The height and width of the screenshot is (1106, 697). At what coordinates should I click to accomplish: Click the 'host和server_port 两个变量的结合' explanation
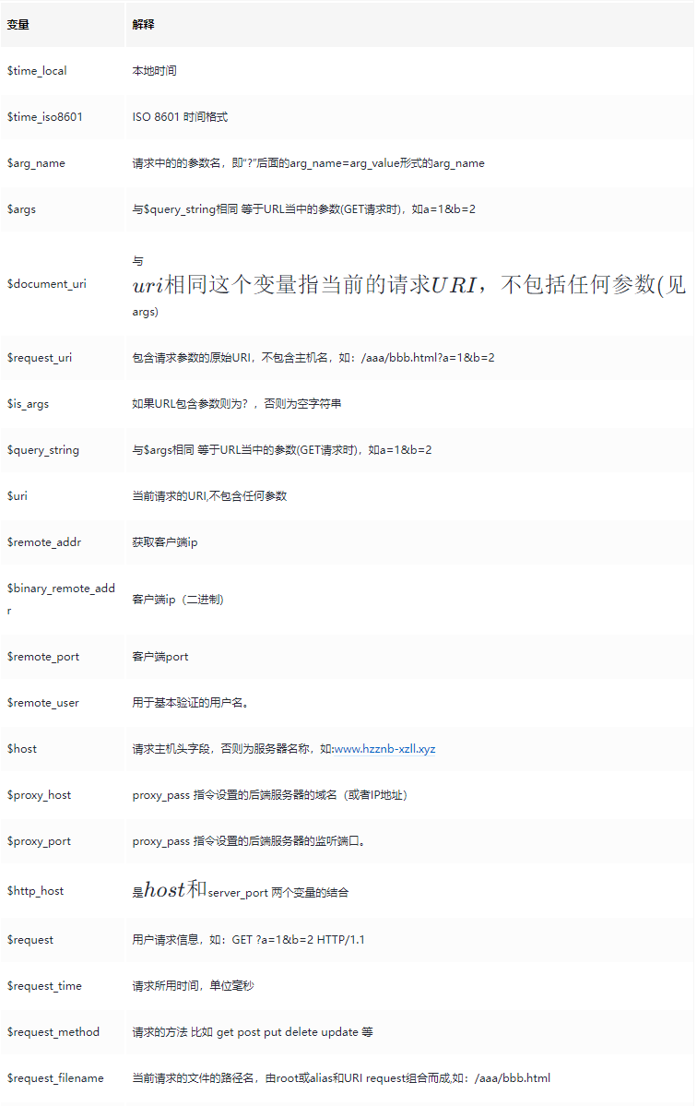[241, 891]
